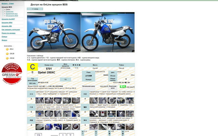
Task: Visit the 'Форум' link in sidebar
Action: click(x=4, y=40)
